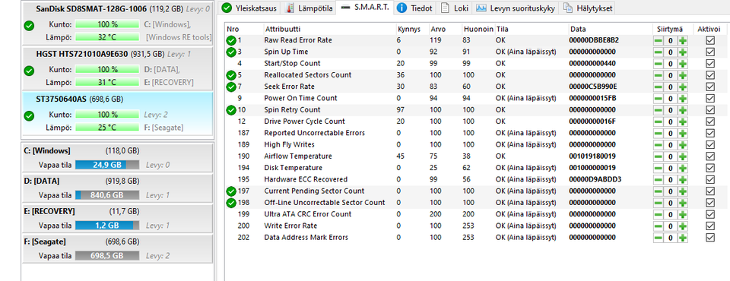Open the Tiedot tab
Screen dimensions: 730x281
(415, 8)
